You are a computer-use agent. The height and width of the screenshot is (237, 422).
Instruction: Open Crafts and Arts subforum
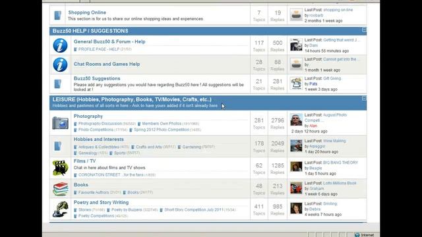coord(149,147)
